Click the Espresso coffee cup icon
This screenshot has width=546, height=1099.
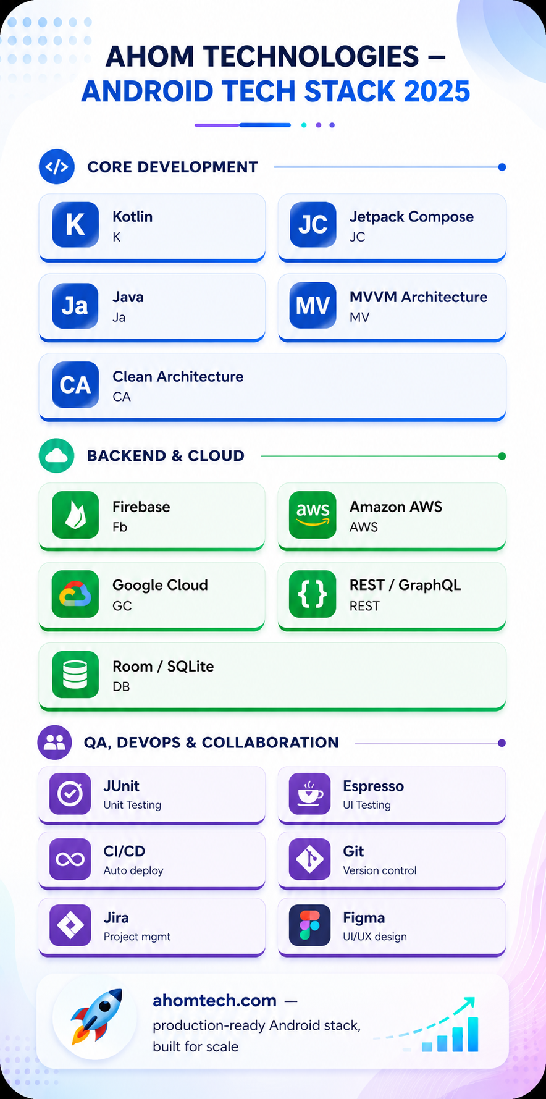coord(310,794)
